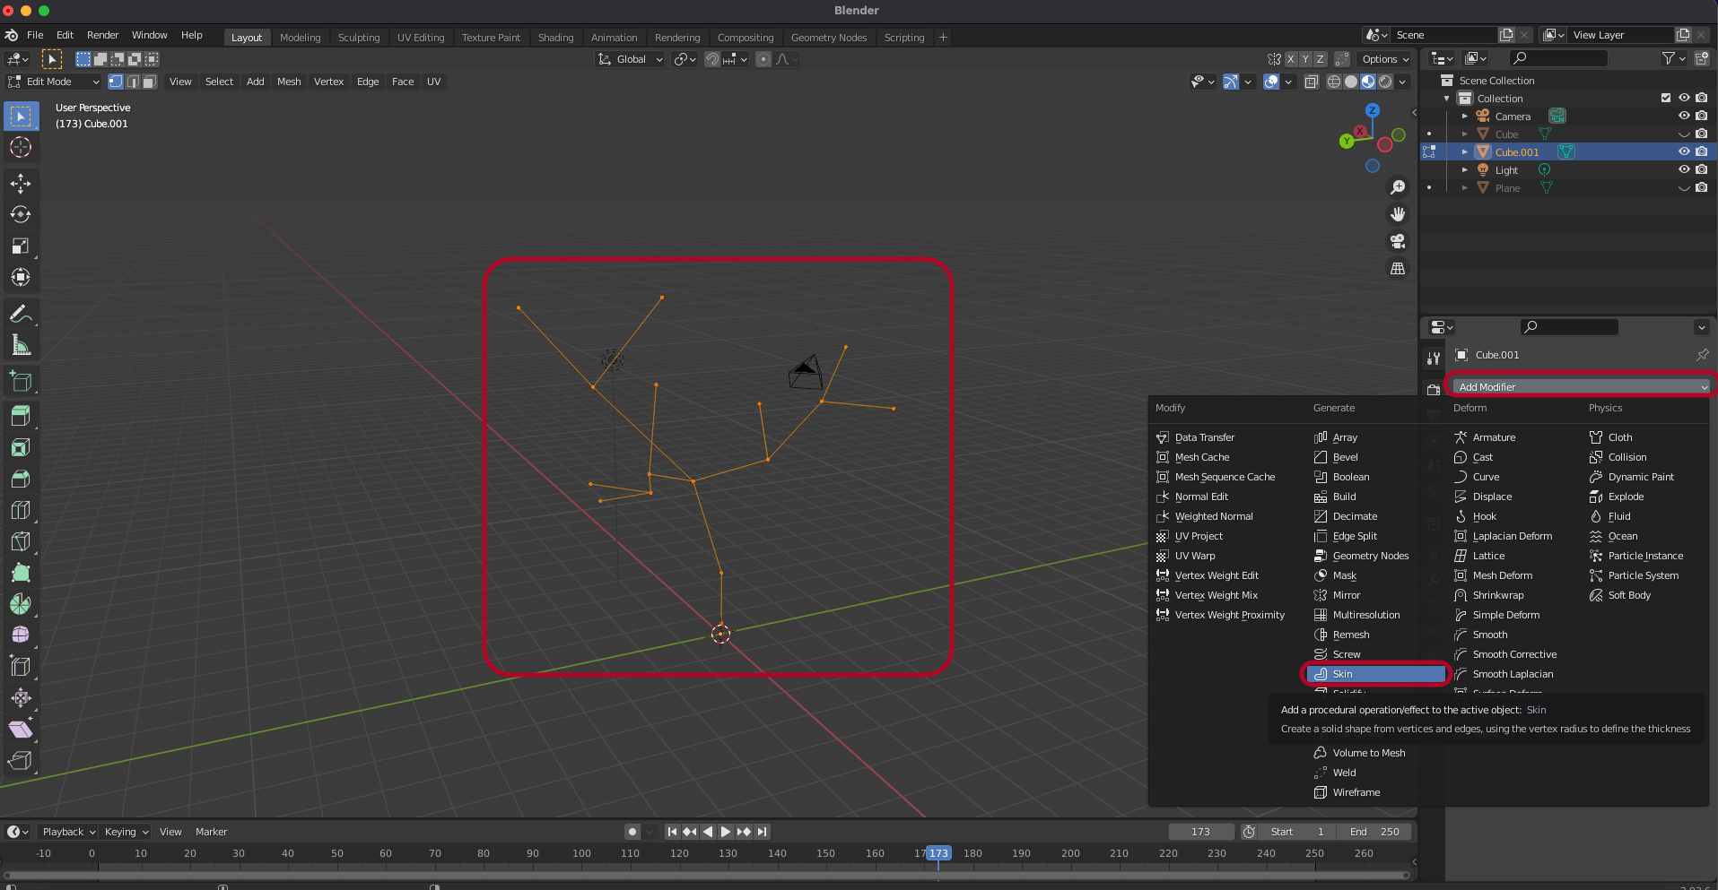The image size is (1718, 890).
Task: Choose the Wireframe modifier
Action: [1356, 792]
